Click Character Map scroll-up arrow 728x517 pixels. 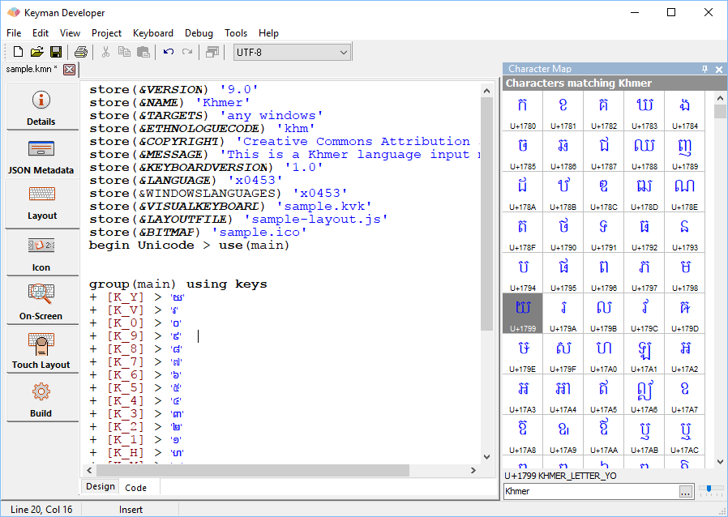[720, 98]
